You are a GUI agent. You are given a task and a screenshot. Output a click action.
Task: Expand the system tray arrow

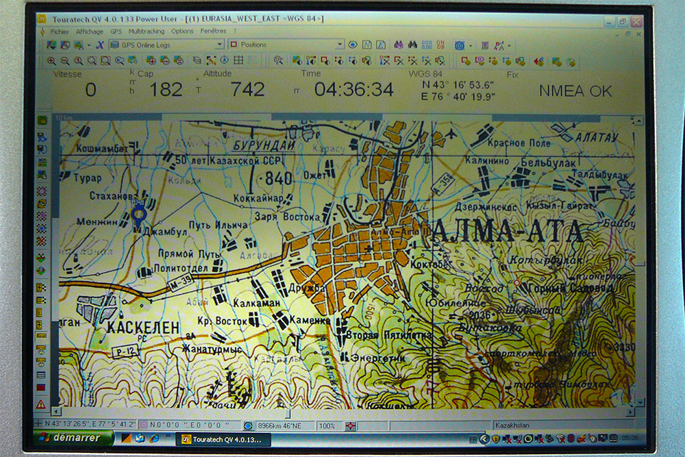pyautogui.click(x=484, y=439)
